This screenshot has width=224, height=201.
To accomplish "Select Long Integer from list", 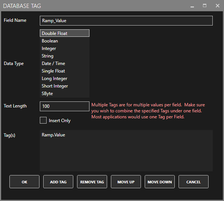I will pos(65,79).
